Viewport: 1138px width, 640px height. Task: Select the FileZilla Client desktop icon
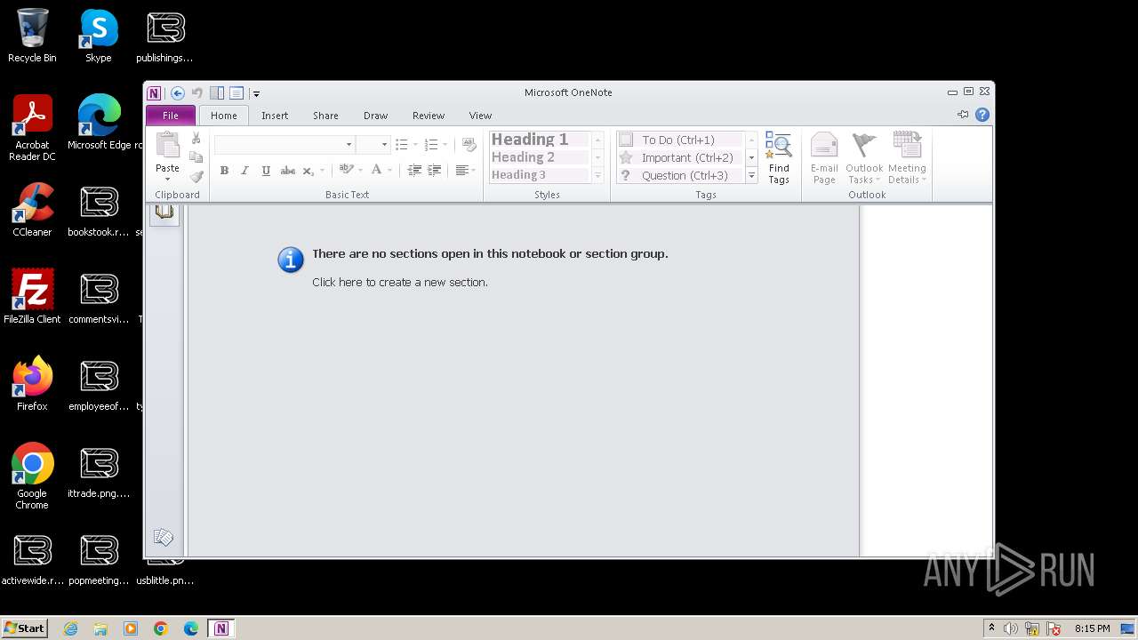32,298
